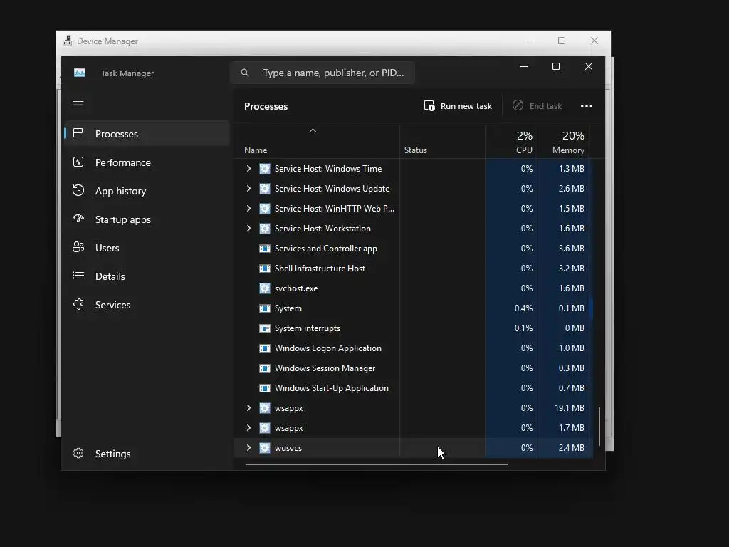Click the search box to find processes
The width and height of the screenshot is (729, 547).
tap(322, 73)
